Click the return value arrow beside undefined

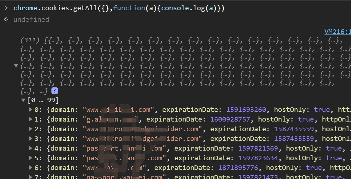tap(6, 19)
